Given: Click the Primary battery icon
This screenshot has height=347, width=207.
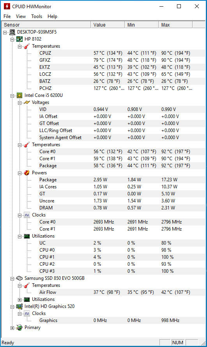Looking at the screenshot, I should (x=19, y=327).
